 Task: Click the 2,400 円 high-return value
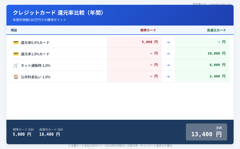218,76
